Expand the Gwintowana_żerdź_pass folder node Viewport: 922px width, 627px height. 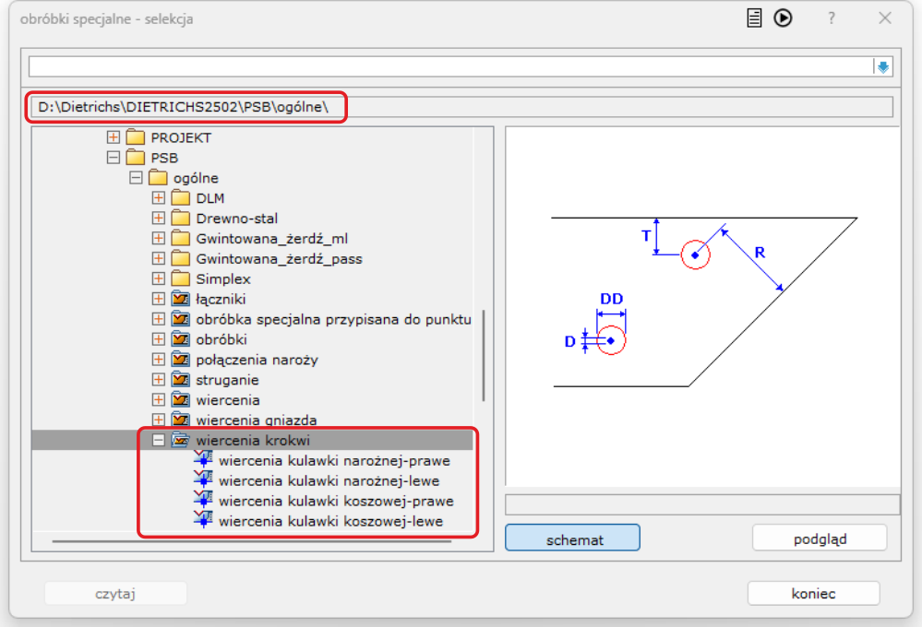pyautogui.click(x=158, y=258)
